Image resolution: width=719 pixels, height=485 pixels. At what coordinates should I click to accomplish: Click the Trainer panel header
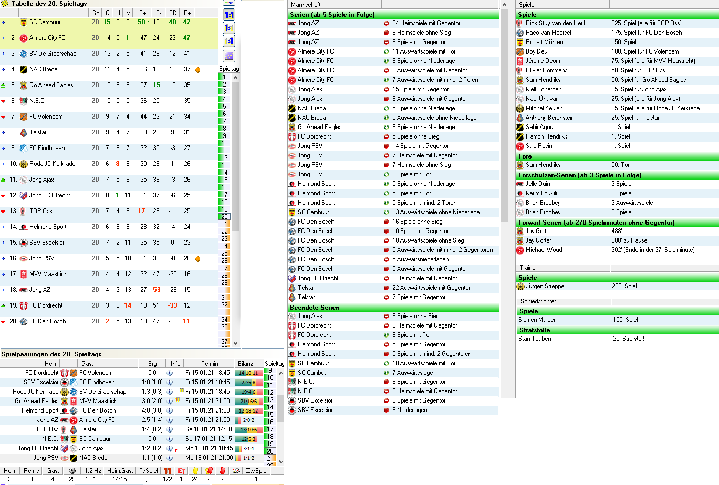tap(562, 268)
